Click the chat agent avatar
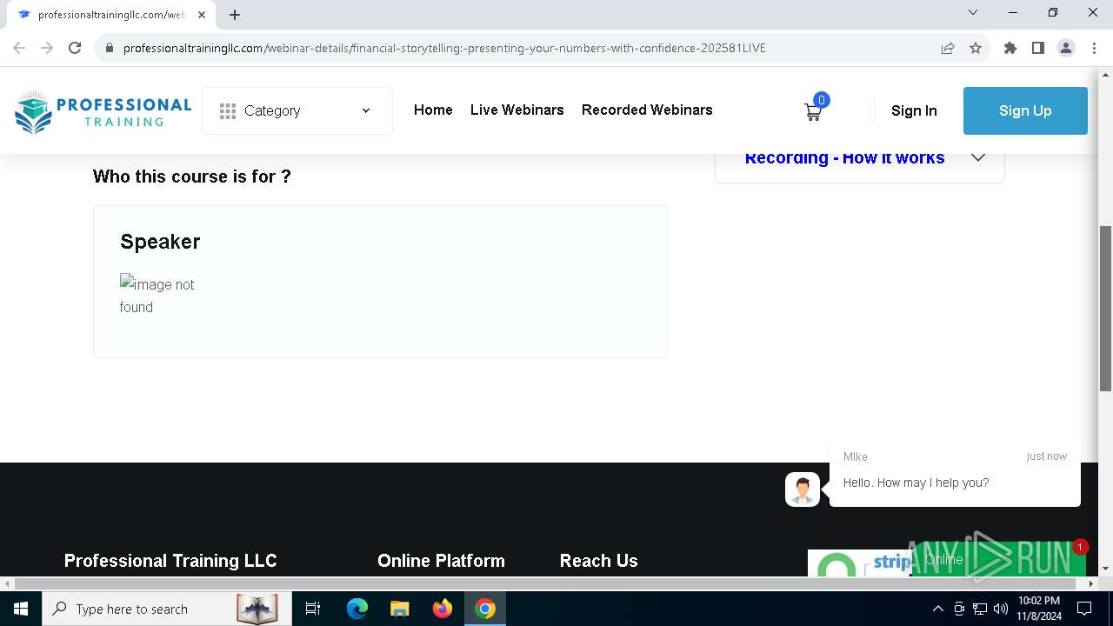 coord(803,489)
